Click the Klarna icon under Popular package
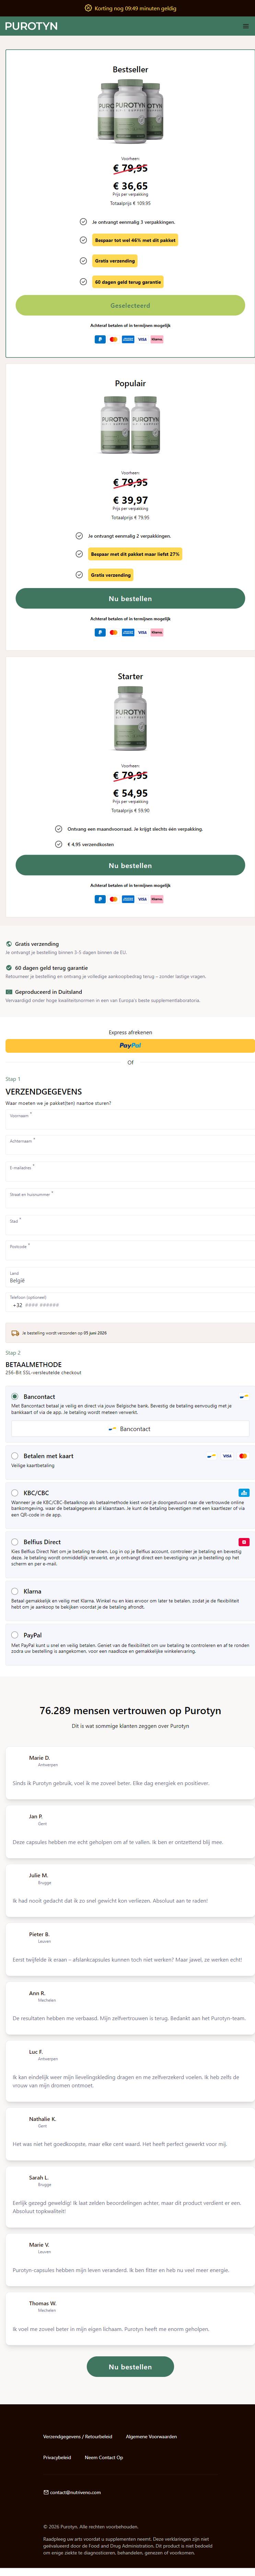 point(157,632)
